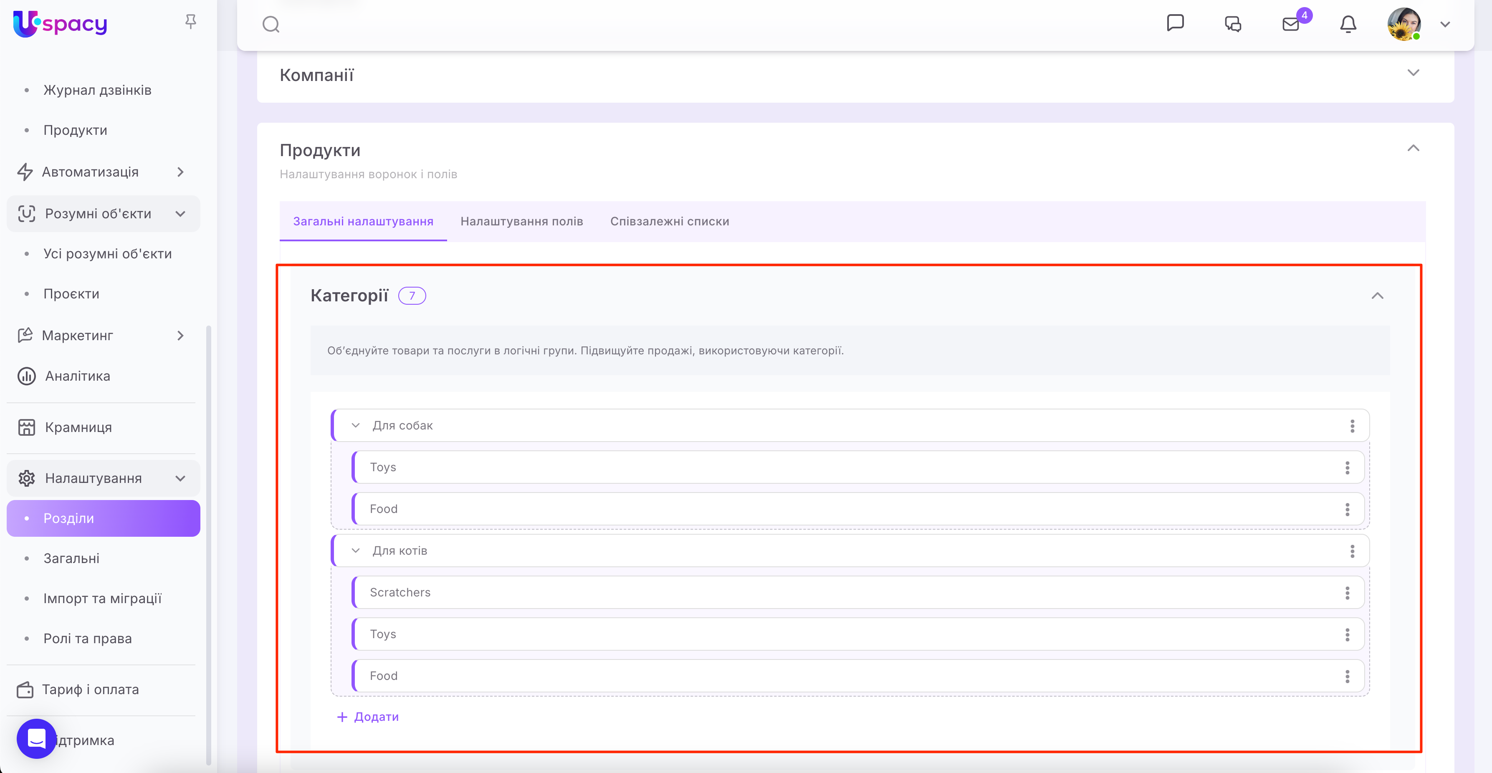
Task: Switch to Налаштування полів tab
Action: point(521,221)
